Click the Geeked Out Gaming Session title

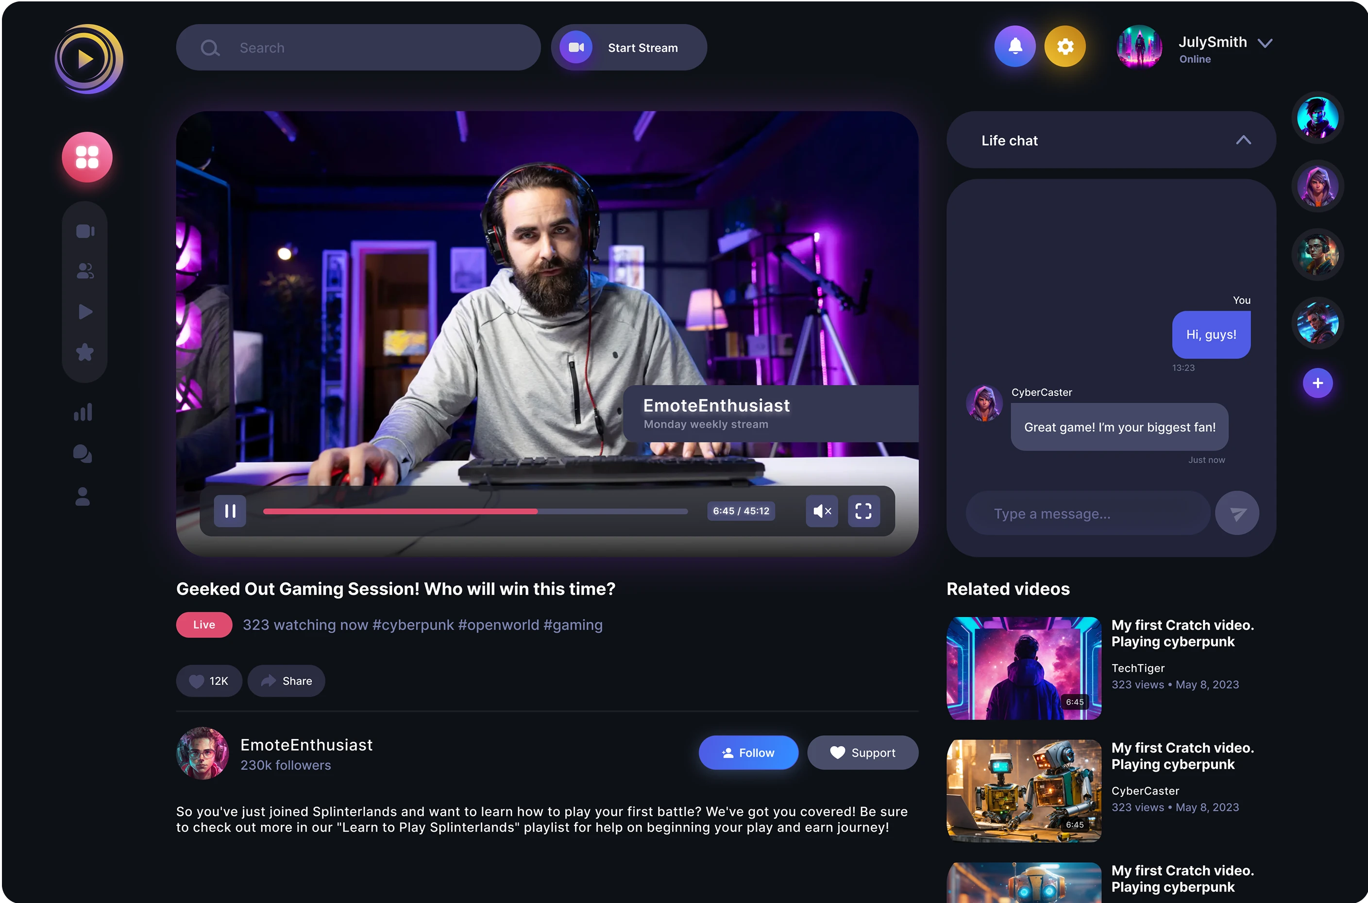point(396,589)
